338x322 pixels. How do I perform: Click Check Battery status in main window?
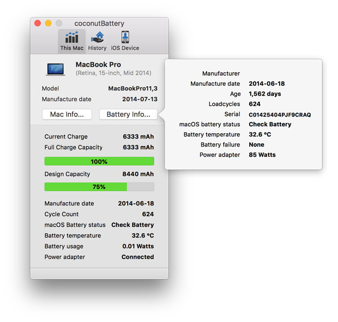133,225
